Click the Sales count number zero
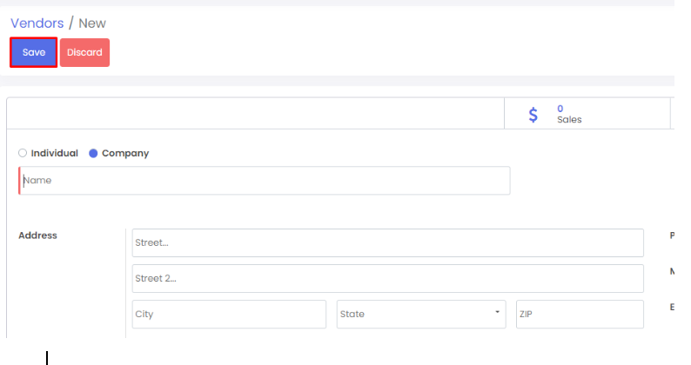 point(560,109)
